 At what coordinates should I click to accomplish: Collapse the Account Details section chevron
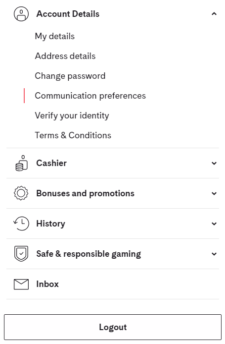tap(214, 14)
